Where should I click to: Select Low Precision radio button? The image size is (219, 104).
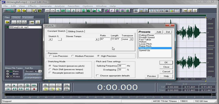[50, 56]
